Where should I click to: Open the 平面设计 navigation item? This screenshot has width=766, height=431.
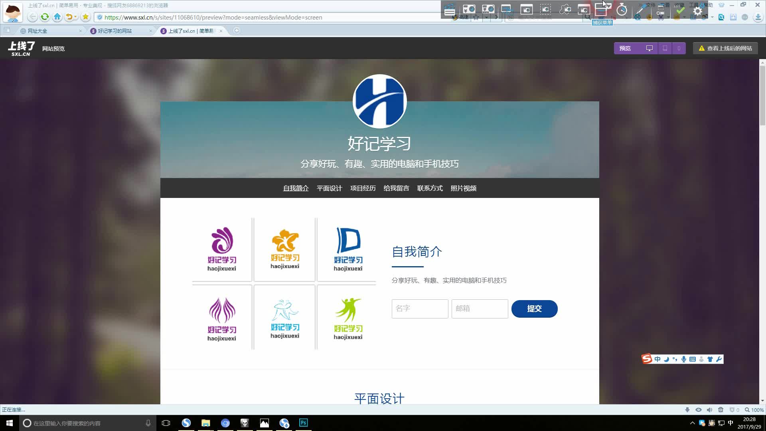tap(330, 188)
